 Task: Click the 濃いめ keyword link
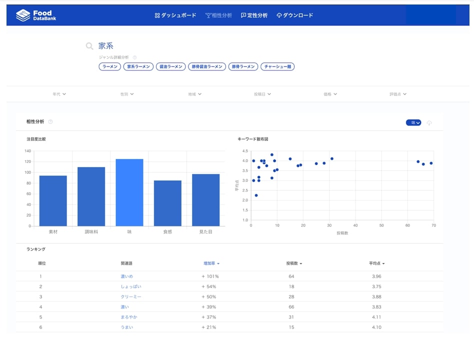pos(126,276)
